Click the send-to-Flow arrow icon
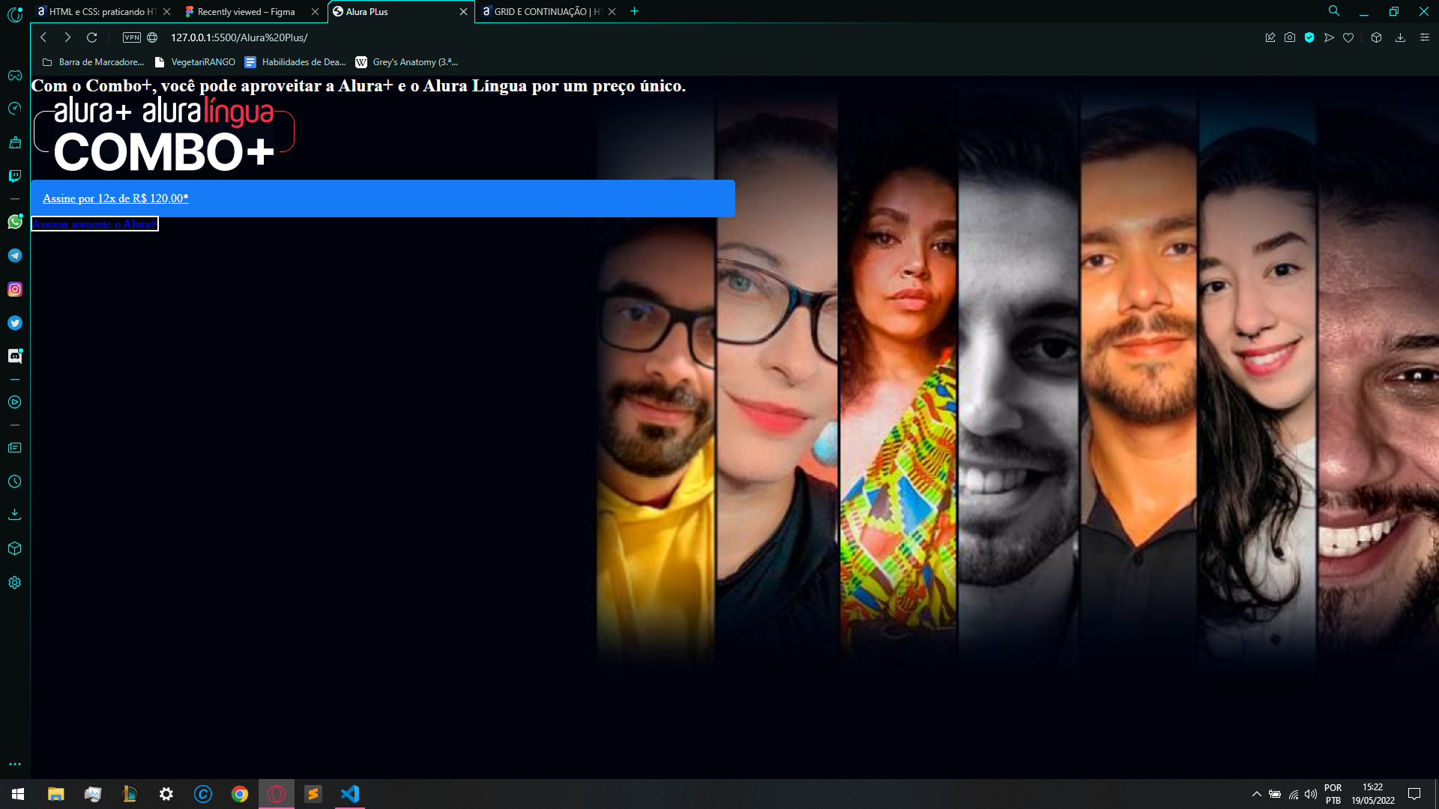This screenshot has height=809, width=1439. pos(1329,37)
